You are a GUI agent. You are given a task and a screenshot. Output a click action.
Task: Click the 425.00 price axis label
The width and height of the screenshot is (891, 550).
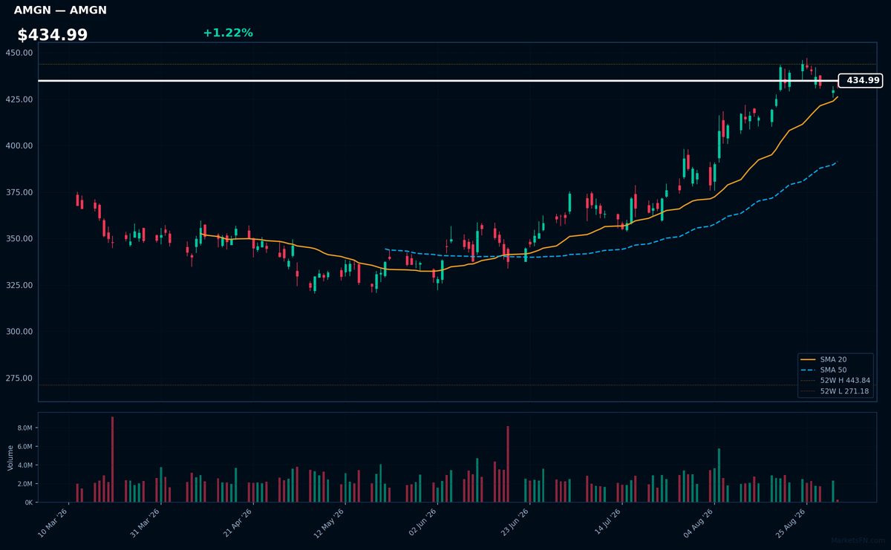(19, 99)
